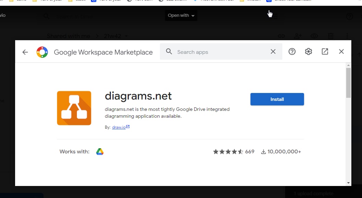Click the magnifier icon in search box

pyautogui.click(x=169, y=51)
